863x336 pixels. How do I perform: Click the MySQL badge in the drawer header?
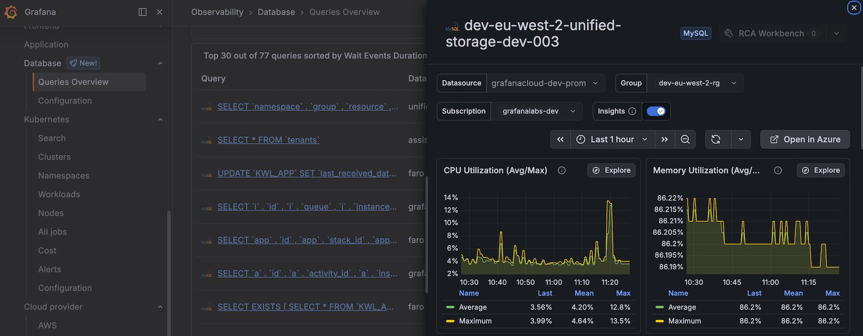[696, 33]
